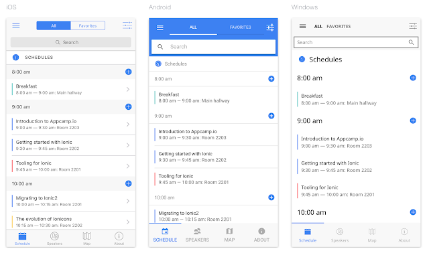Open the filter options icon in the Windows panel

point(413,26)
